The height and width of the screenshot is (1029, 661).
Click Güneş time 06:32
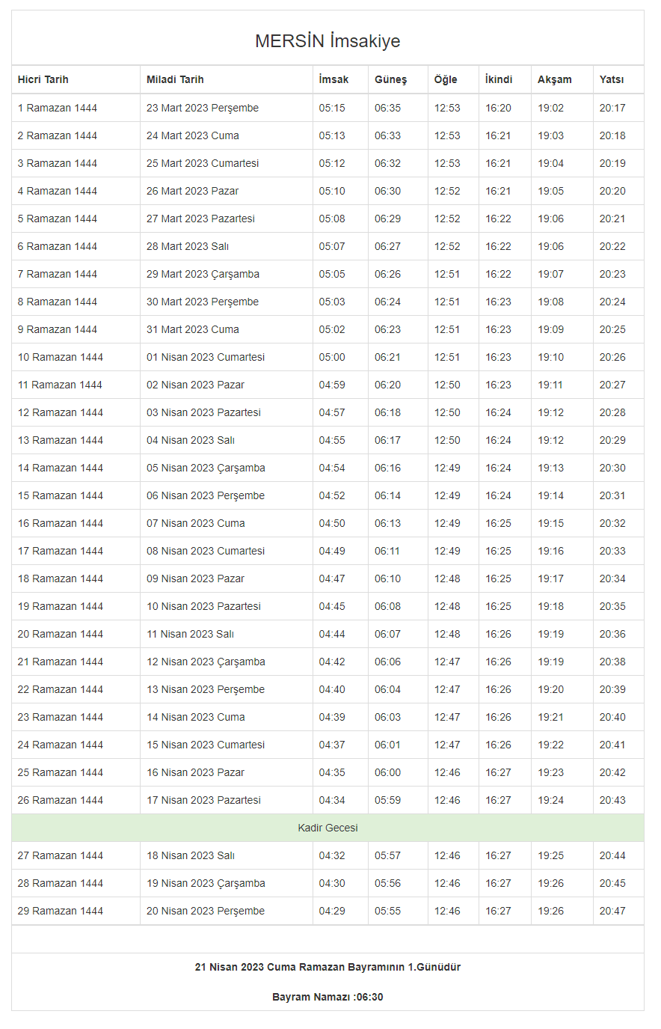point(387,163)
